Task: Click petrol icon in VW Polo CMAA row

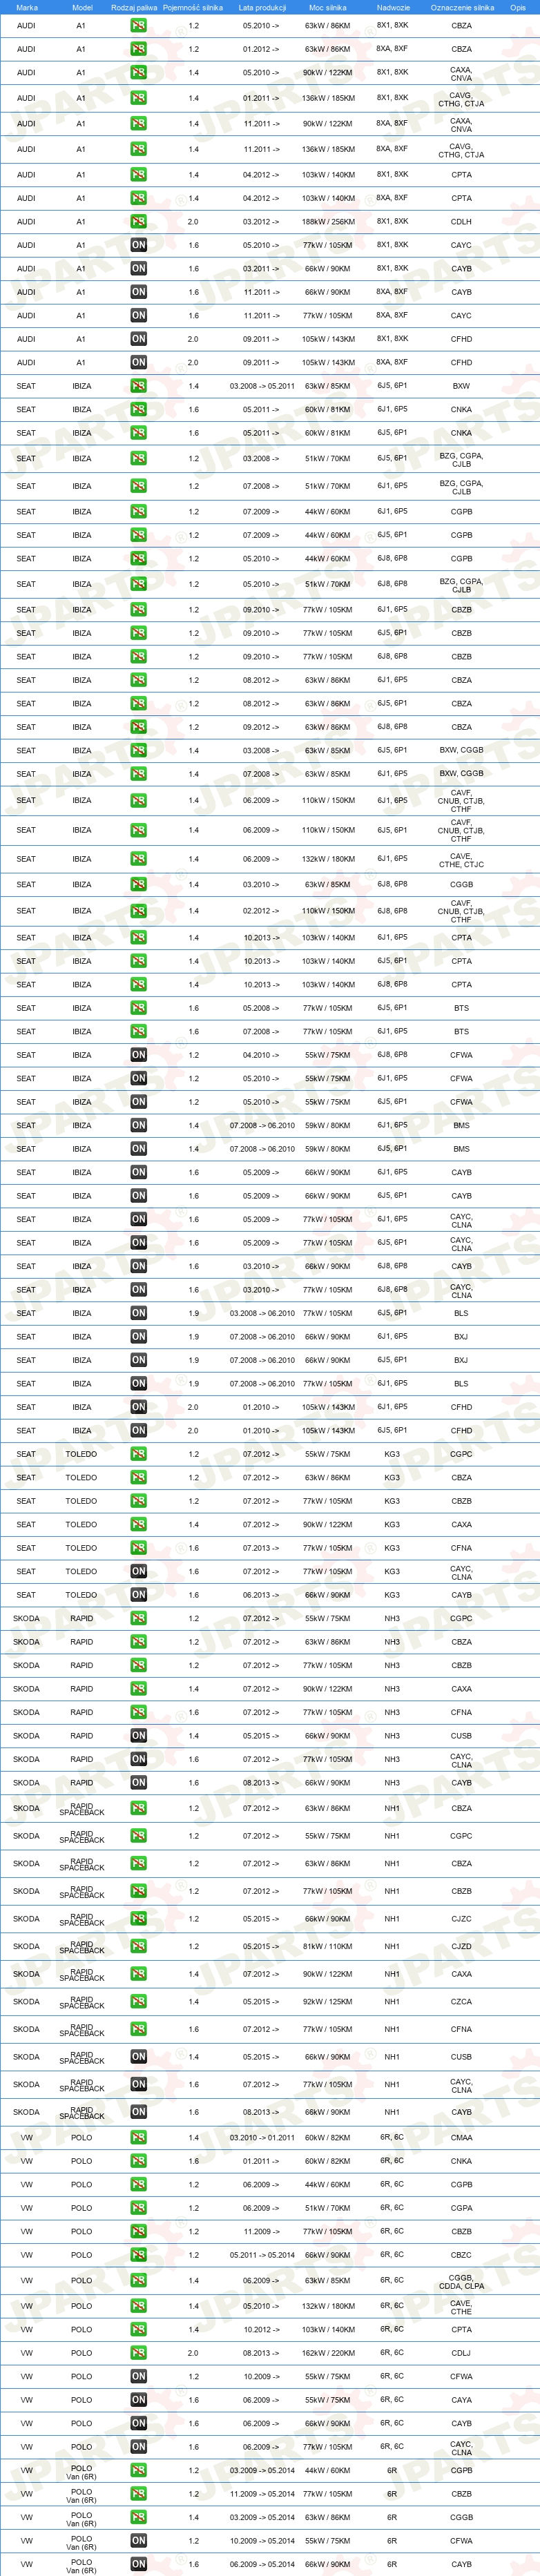Action: click(138, 2138)
